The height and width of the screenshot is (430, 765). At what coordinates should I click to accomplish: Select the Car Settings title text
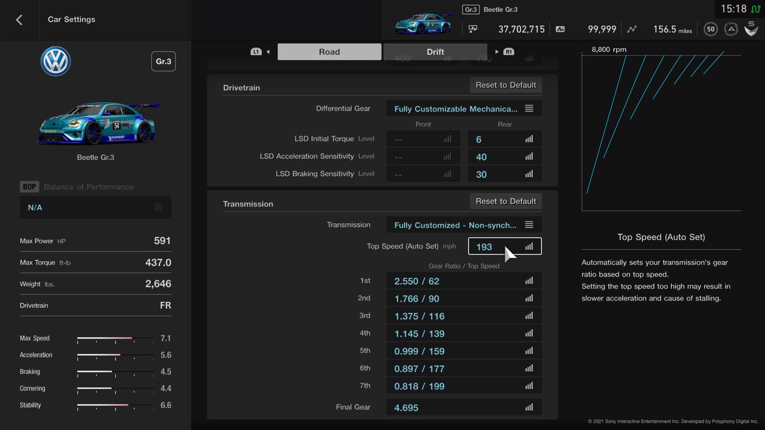(x=72, y=20)
